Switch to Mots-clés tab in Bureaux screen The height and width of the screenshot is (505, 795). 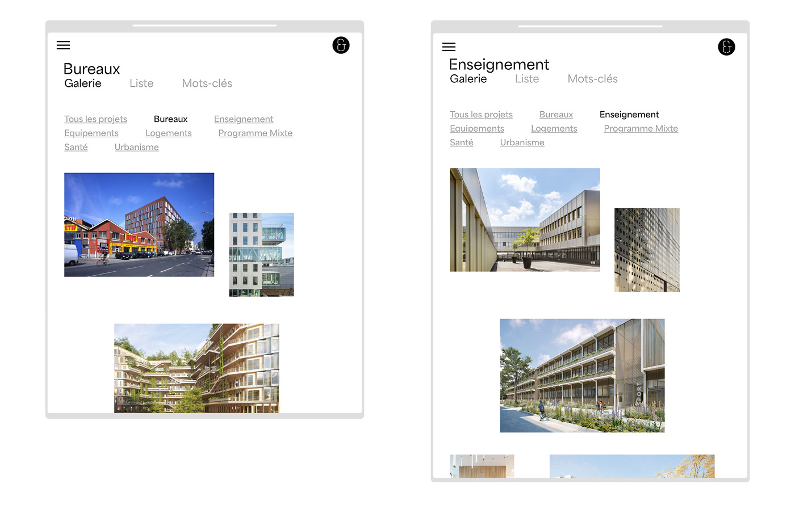(x=207, y=83)
